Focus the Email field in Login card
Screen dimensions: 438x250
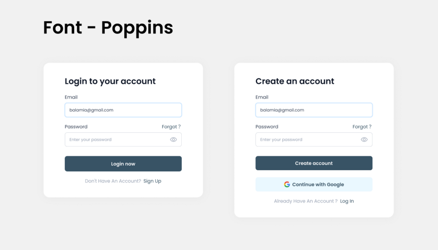tap(123, 110)
